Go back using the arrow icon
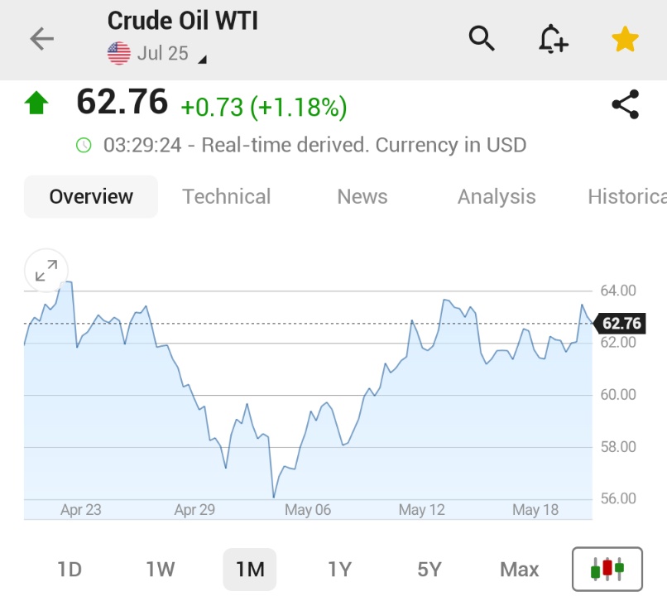Screen dimensions: 667x606 tap(41, 39)
